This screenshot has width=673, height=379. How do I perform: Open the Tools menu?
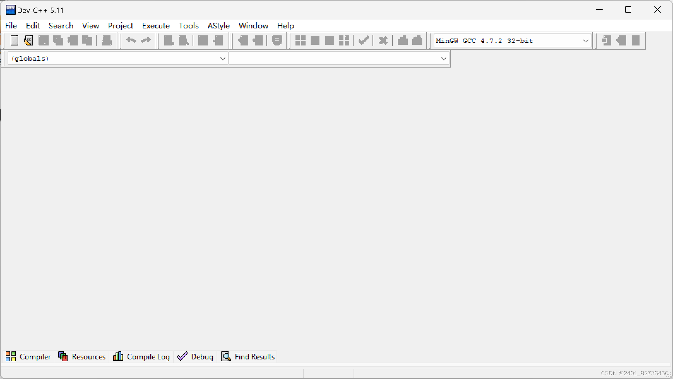189,26
